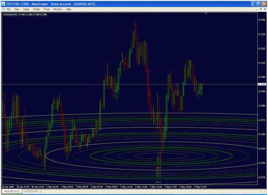Open the View menu
268x195 pixels.
(x=17, y=9)
